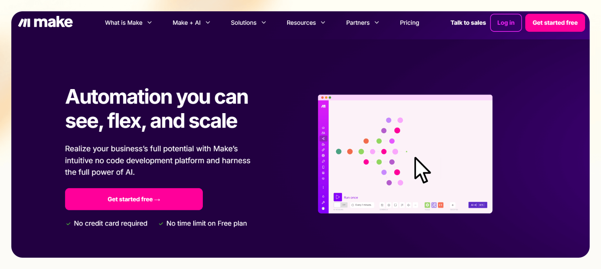601x269 pixels.
Task: Click the scenario builder preview image
Action: point(405,154)
